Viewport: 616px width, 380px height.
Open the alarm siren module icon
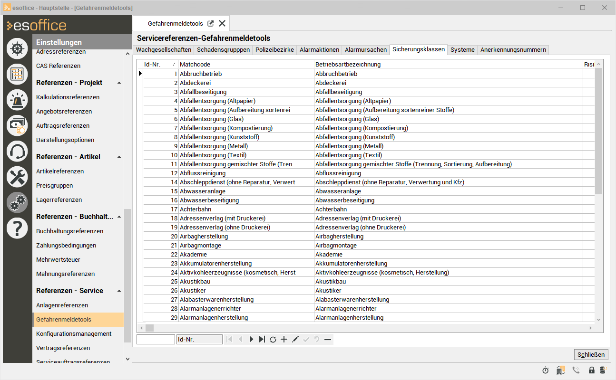pos(17,100)
